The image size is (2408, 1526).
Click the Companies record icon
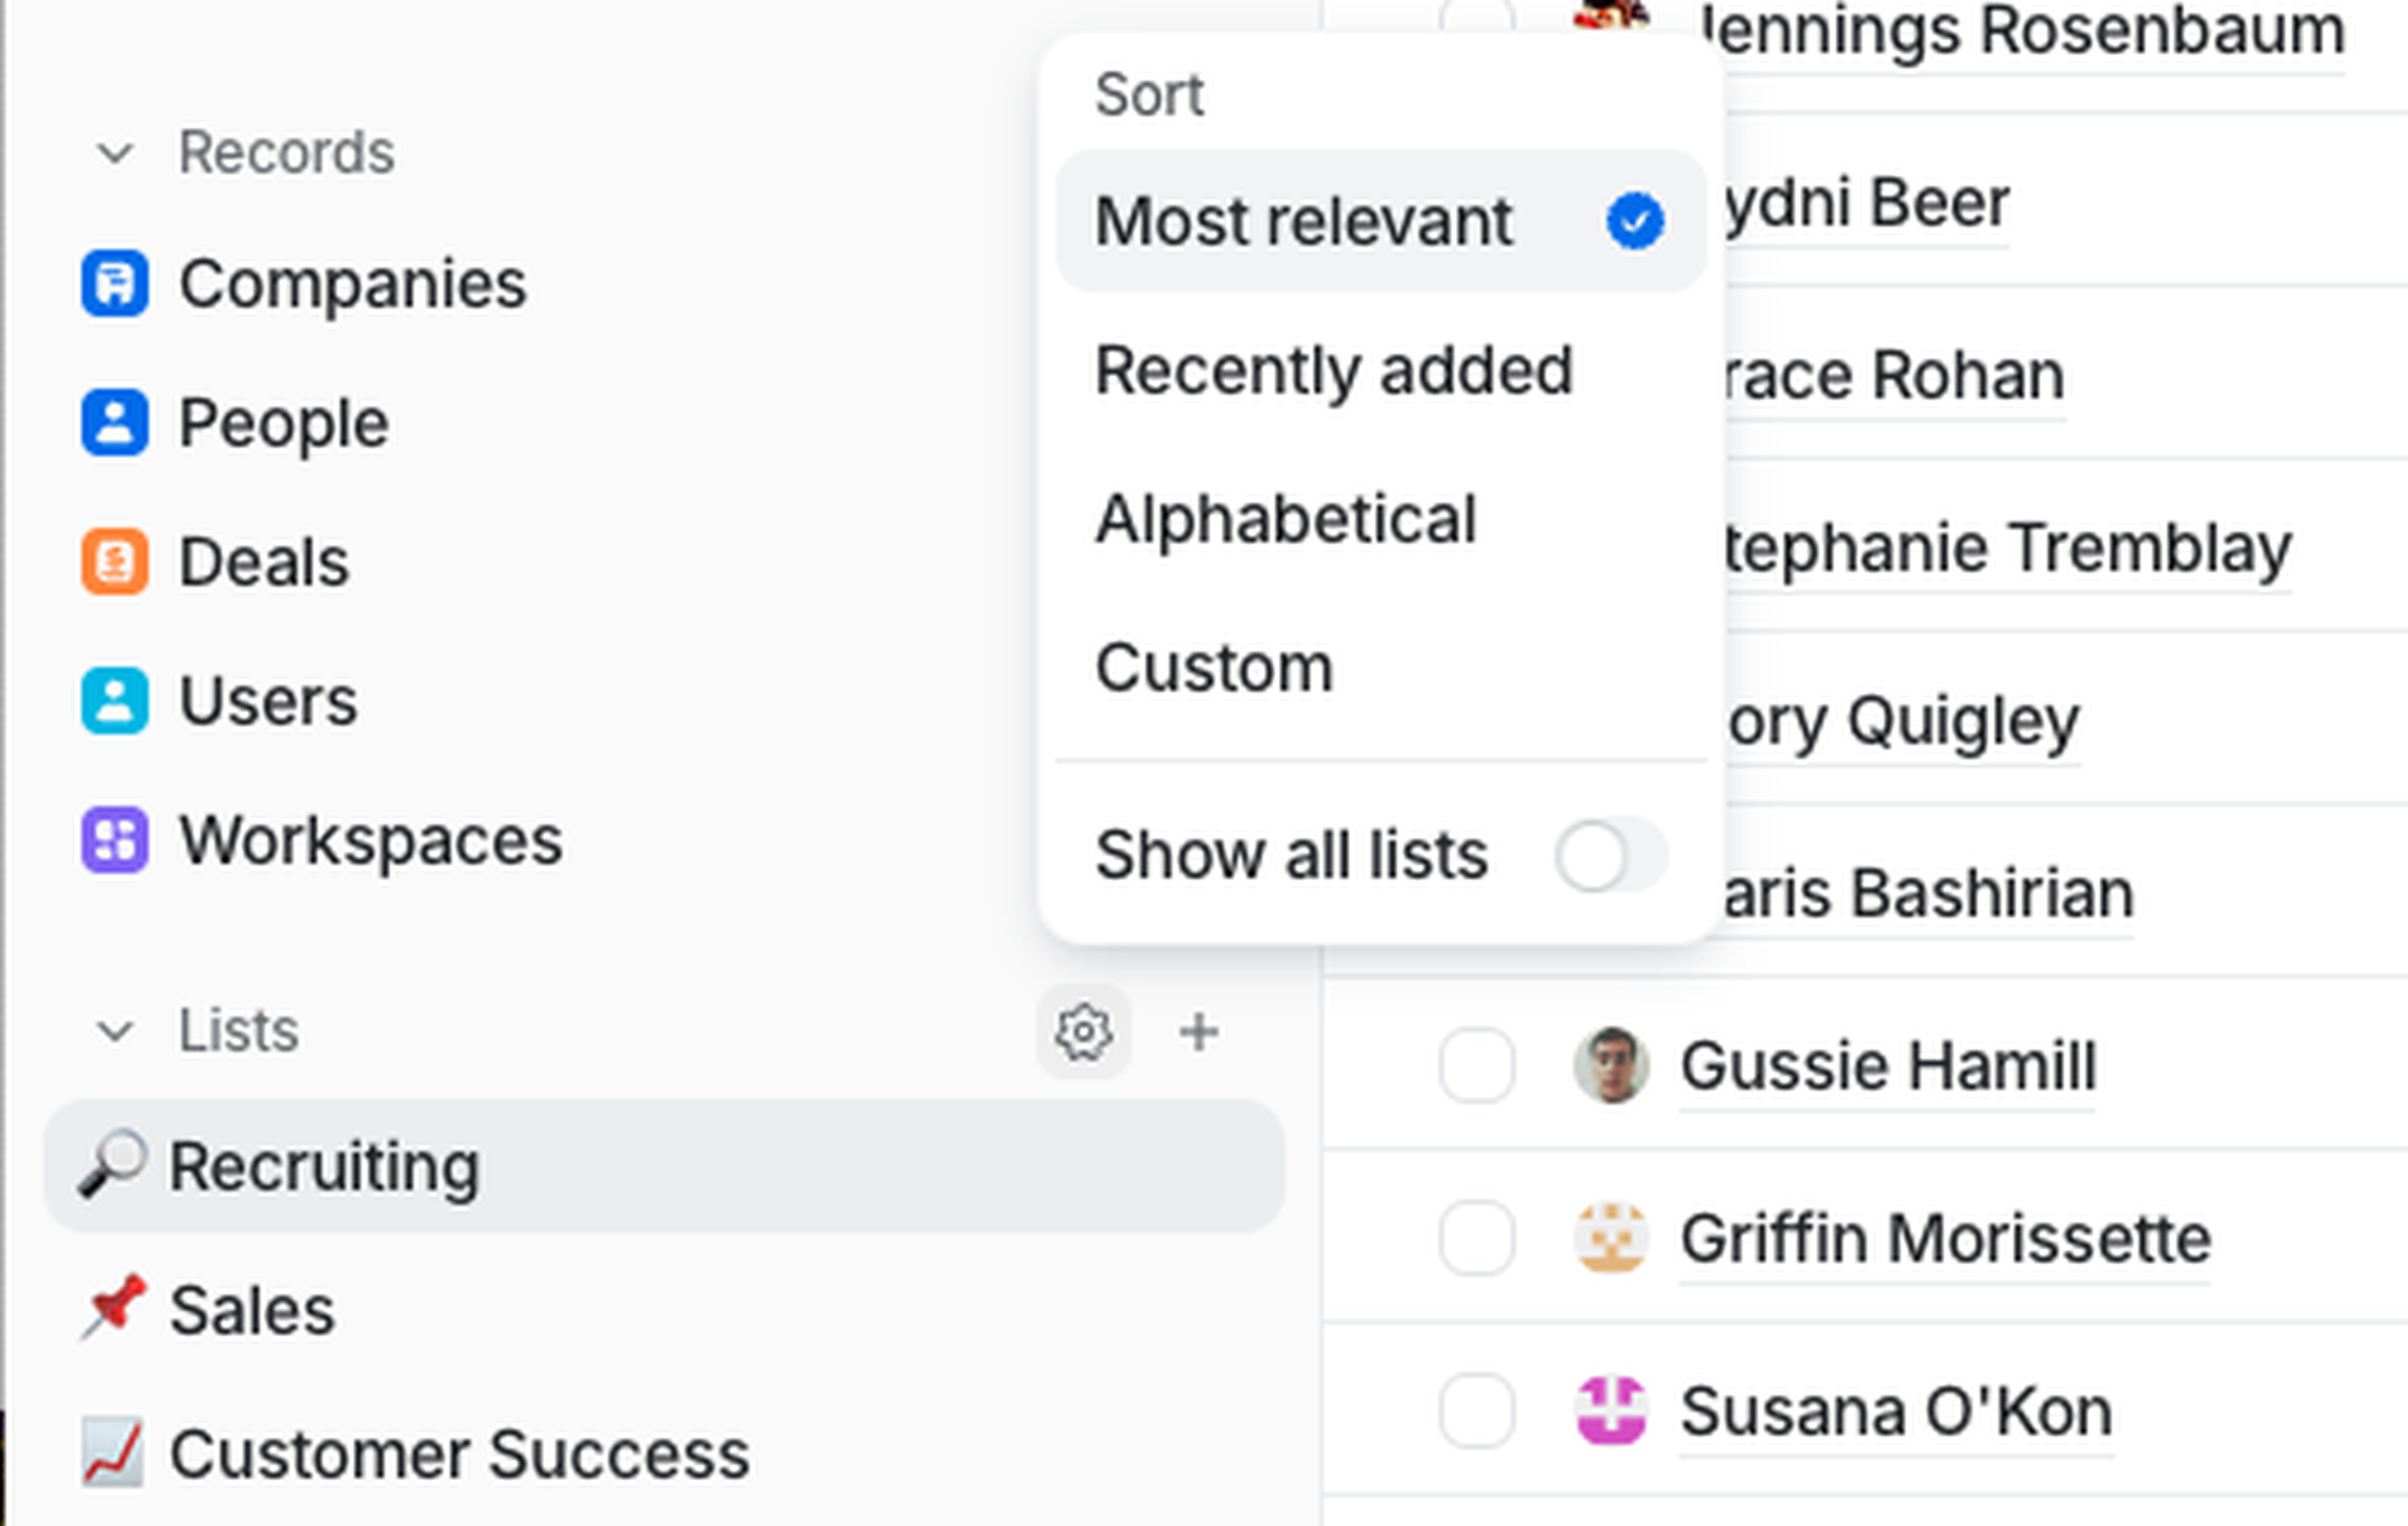[114, 284]
